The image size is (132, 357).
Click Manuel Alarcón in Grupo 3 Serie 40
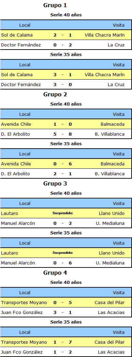[x=18, y=223]
